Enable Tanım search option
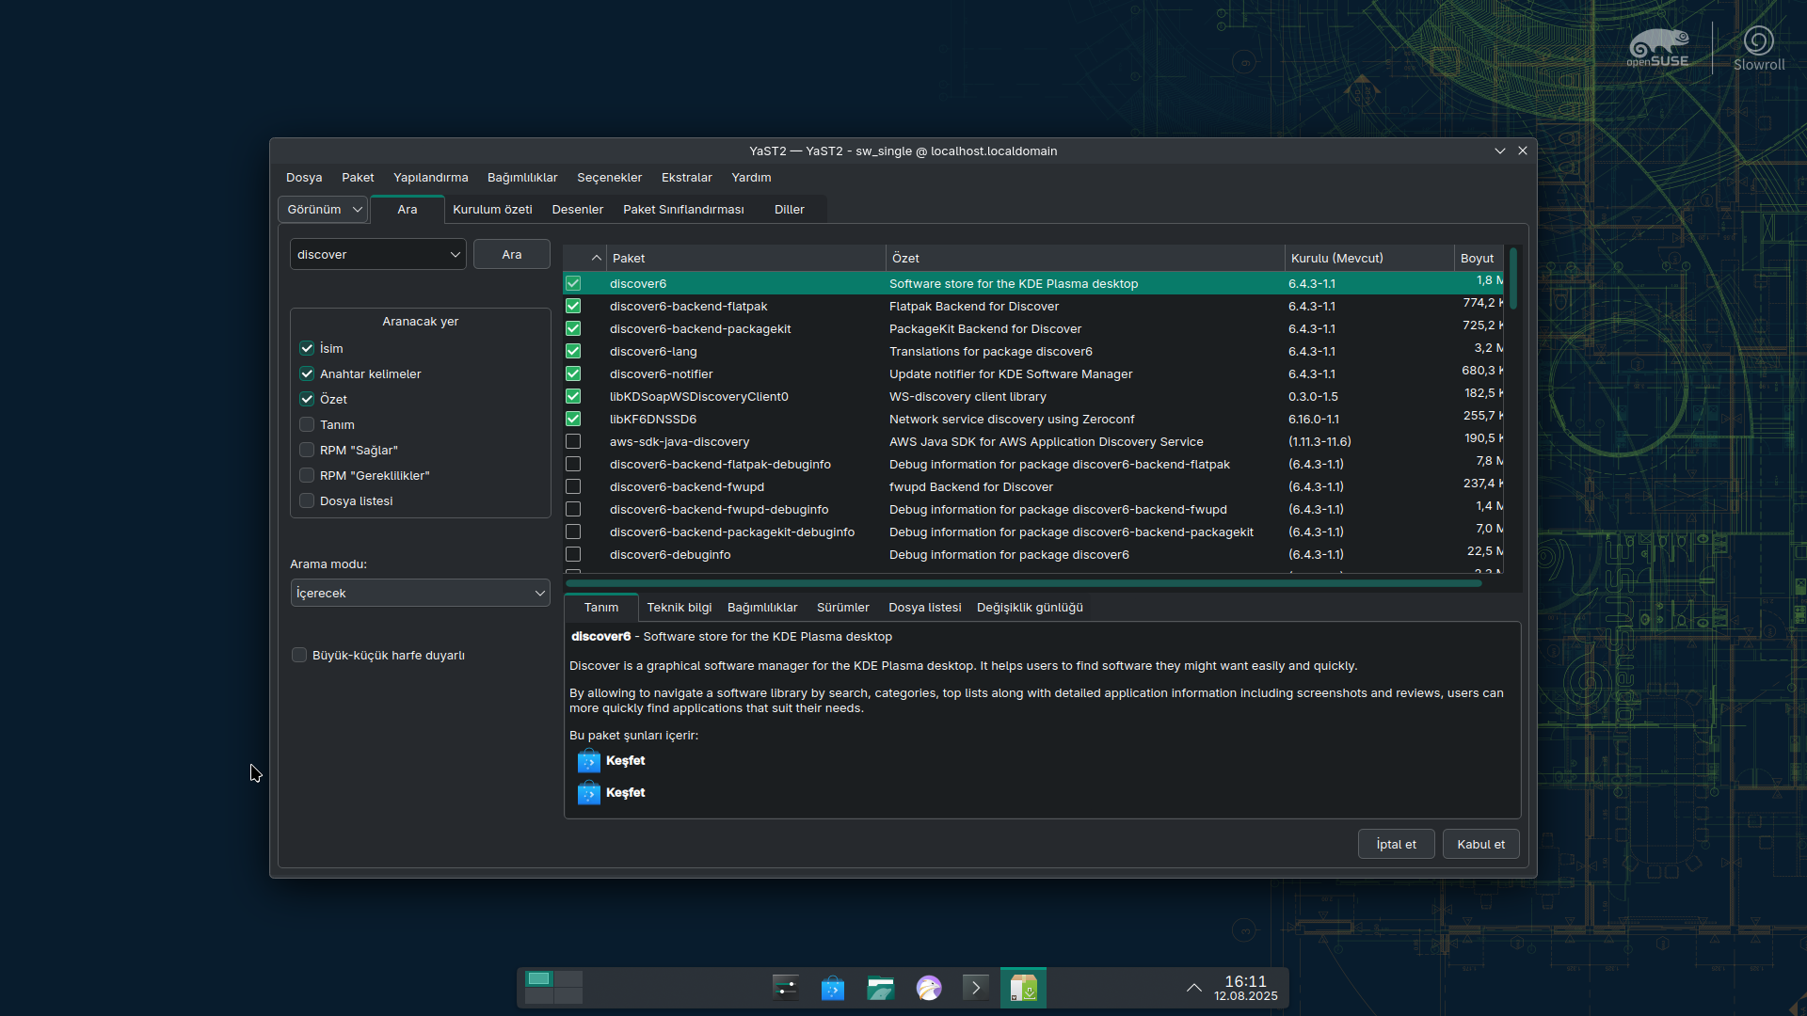This screenshot has height=1016, width=1807. [307, 424]
